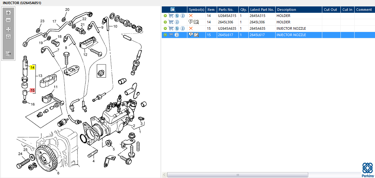Sort by Item column header
Screen dimensions: 375x178
click(x=211, y=10)
